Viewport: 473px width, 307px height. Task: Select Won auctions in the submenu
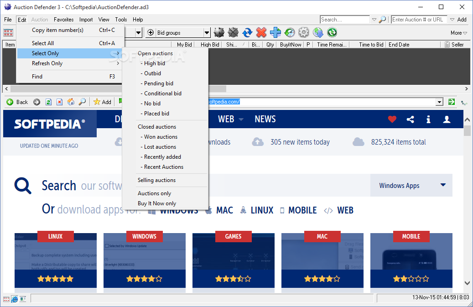pyautogui.click(x=166, y=137)
